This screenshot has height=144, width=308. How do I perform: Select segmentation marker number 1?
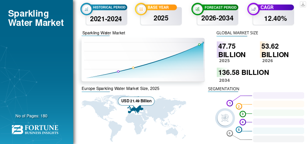(229, 103)
